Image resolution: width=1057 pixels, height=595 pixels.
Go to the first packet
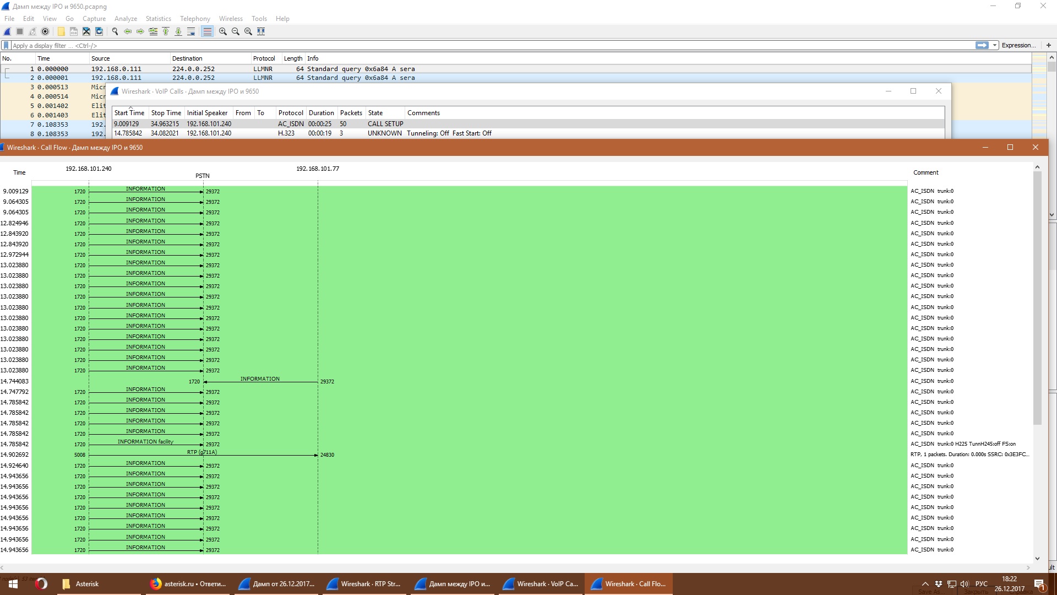click(x=166, y=31)
